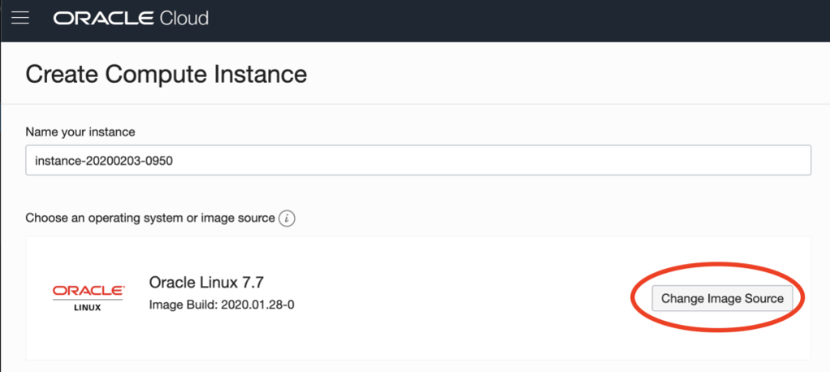The height and width of the screenshot is (372, 830).
Task: Click the Oracle Linux logo image
Action: (x=89, y=298)
